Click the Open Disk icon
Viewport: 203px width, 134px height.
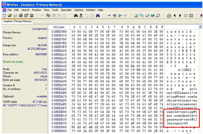point(136,16)
